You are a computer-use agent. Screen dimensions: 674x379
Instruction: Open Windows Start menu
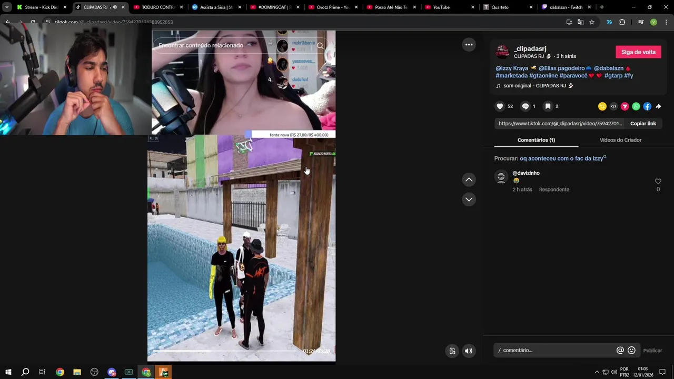(8, 372)
